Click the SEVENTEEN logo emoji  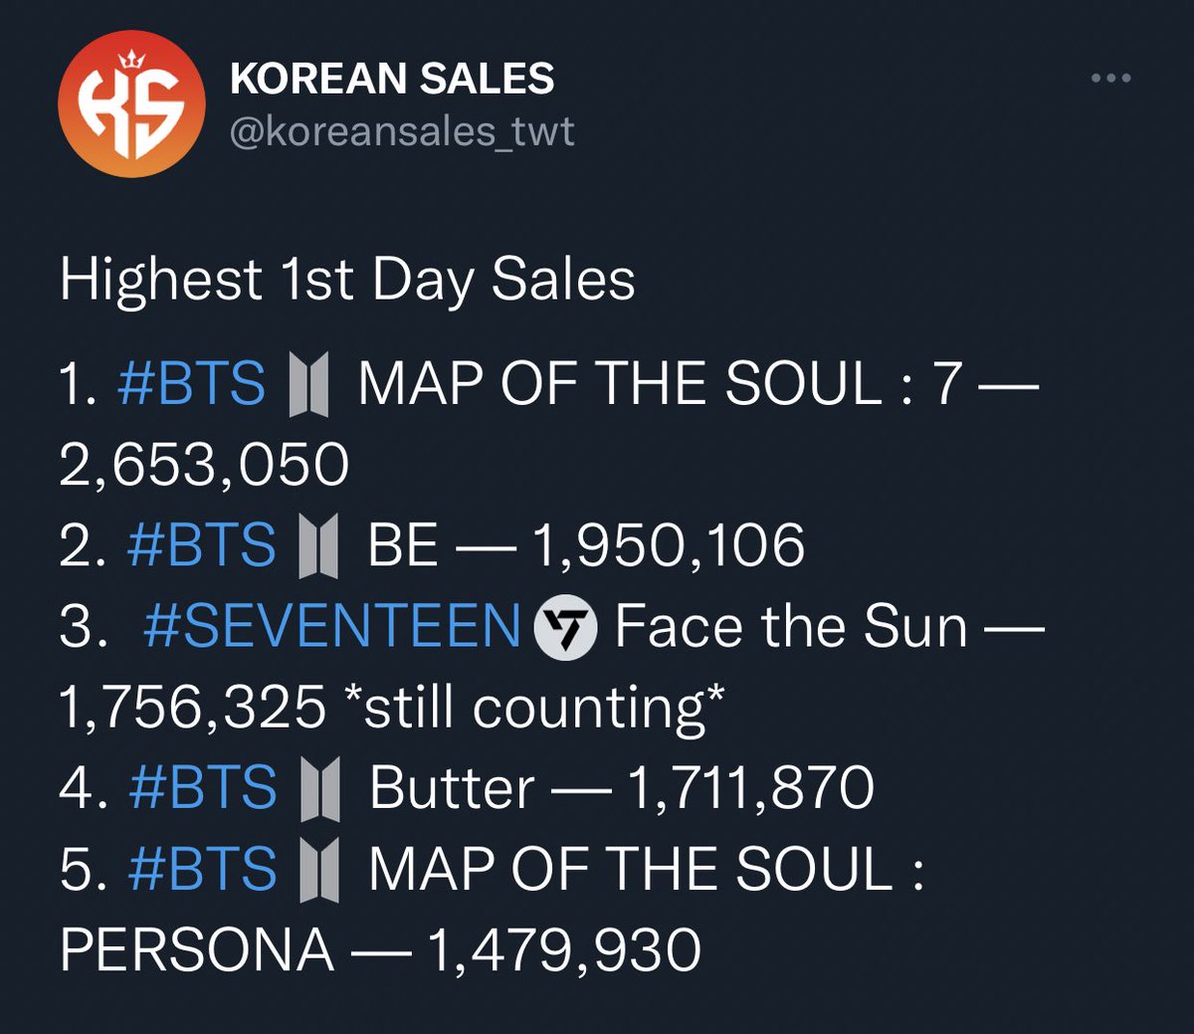pyautogui.click(x=565, y=628)
